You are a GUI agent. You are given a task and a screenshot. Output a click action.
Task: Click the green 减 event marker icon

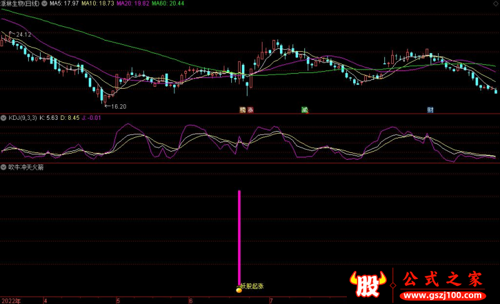[x=304, y=110]
